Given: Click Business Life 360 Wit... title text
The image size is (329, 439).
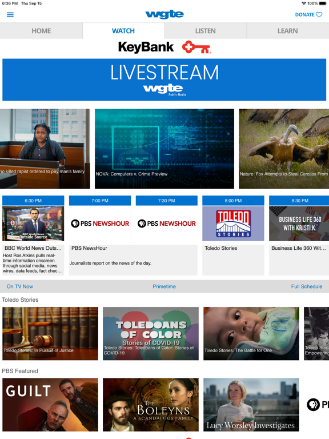Looking at the screenshot, I should [299, 248].
